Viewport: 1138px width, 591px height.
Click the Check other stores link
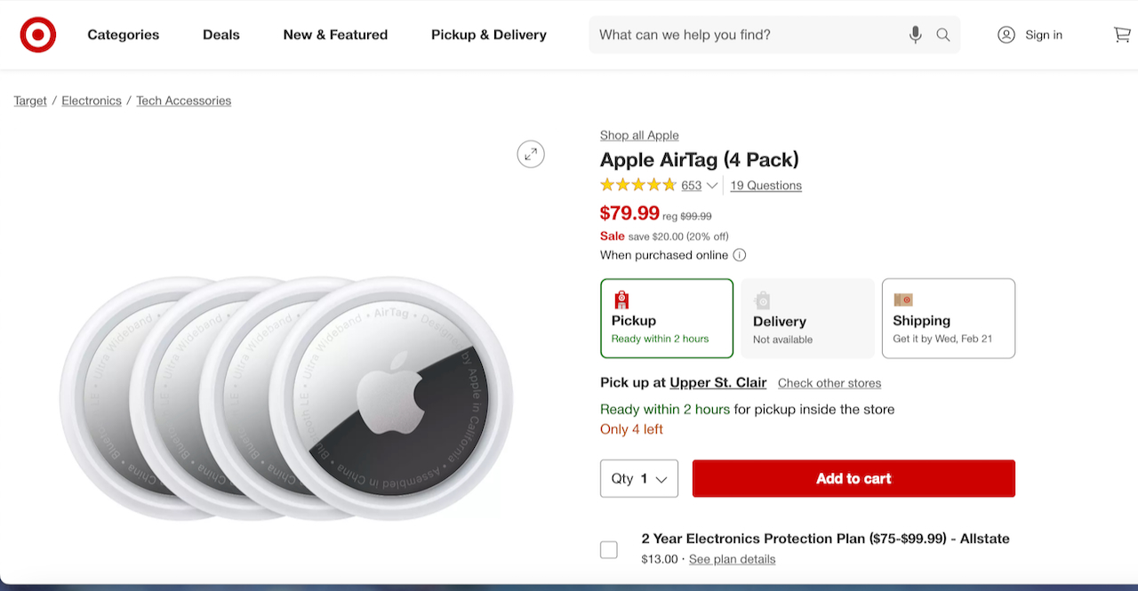click(829, 383)
